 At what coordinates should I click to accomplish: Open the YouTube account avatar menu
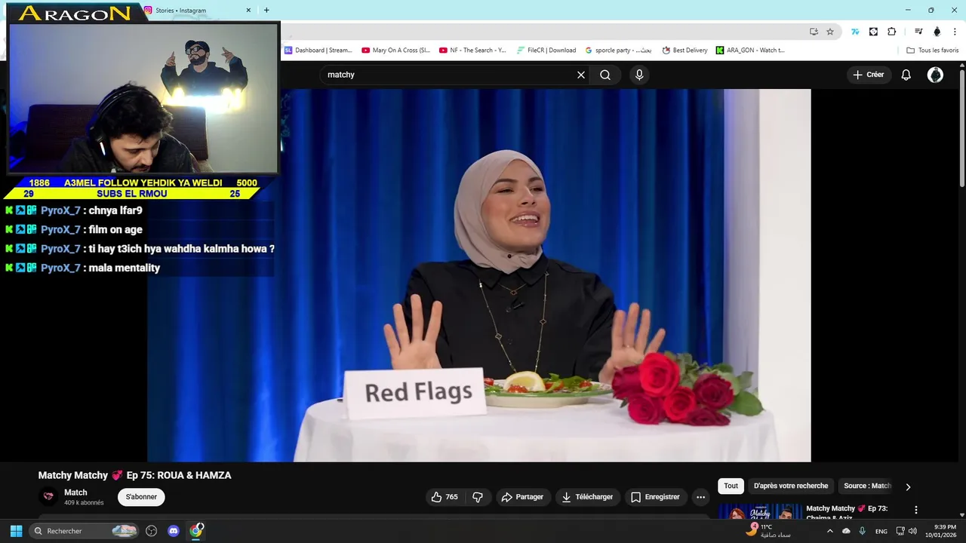click(x=935, y=75)
